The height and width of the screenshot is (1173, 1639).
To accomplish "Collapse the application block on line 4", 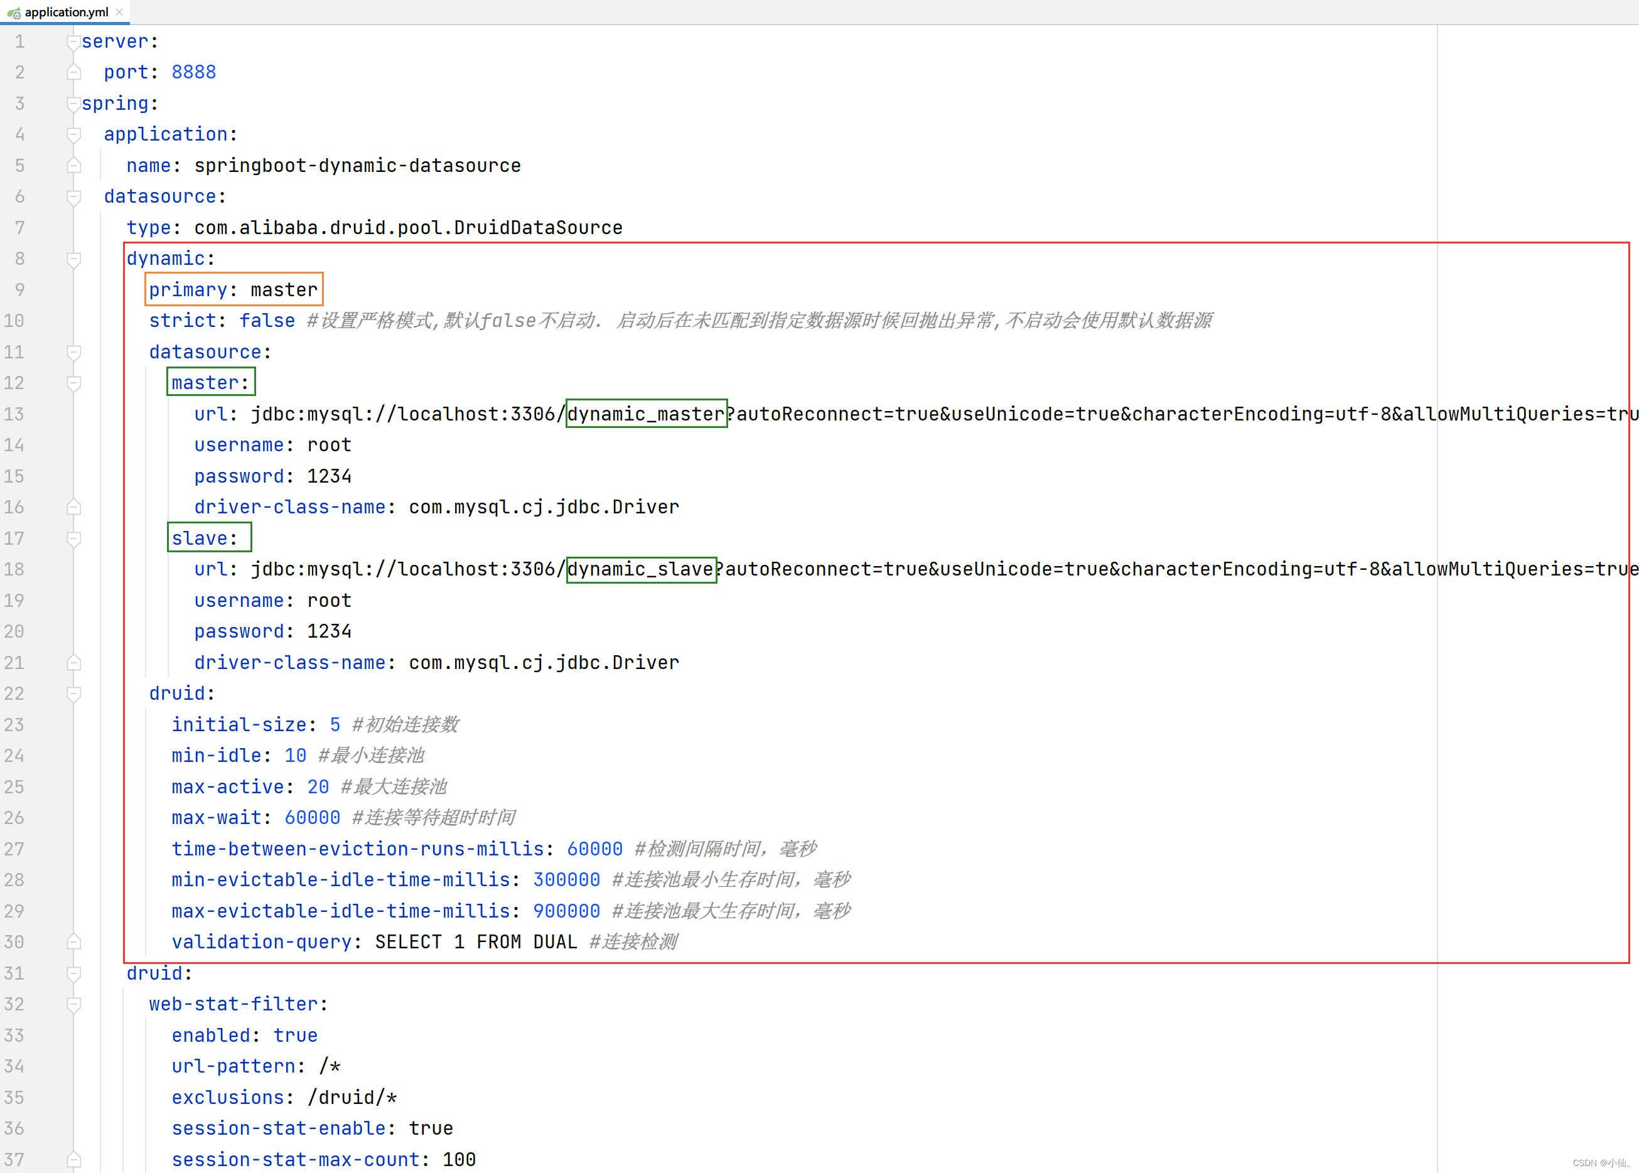I will point(73,135).
